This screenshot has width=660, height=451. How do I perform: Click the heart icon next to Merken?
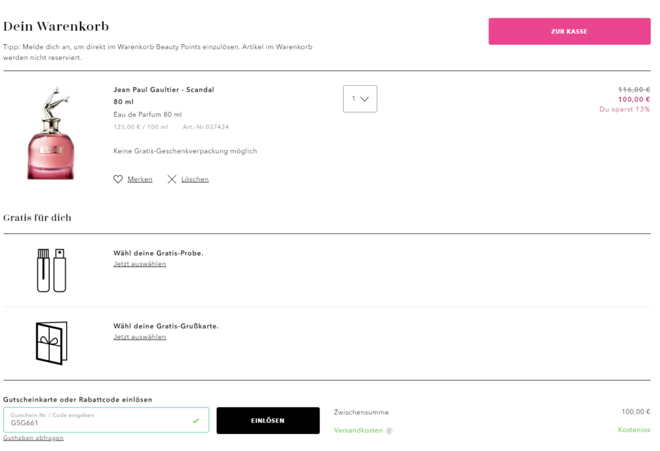118,179
